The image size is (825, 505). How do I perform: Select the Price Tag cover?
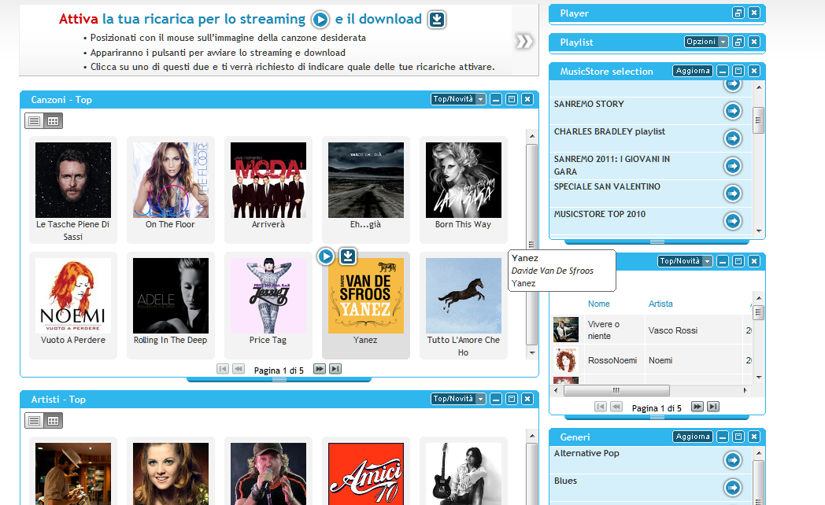pos(268,295)
